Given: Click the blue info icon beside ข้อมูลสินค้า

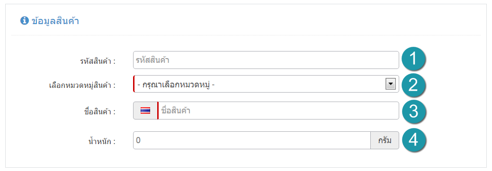Looking at the screenshot, I should (25, 21).
